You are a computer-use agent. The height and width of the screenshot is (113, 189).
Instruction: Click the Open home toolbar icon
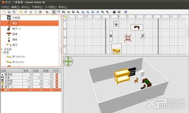pos(9,12)
